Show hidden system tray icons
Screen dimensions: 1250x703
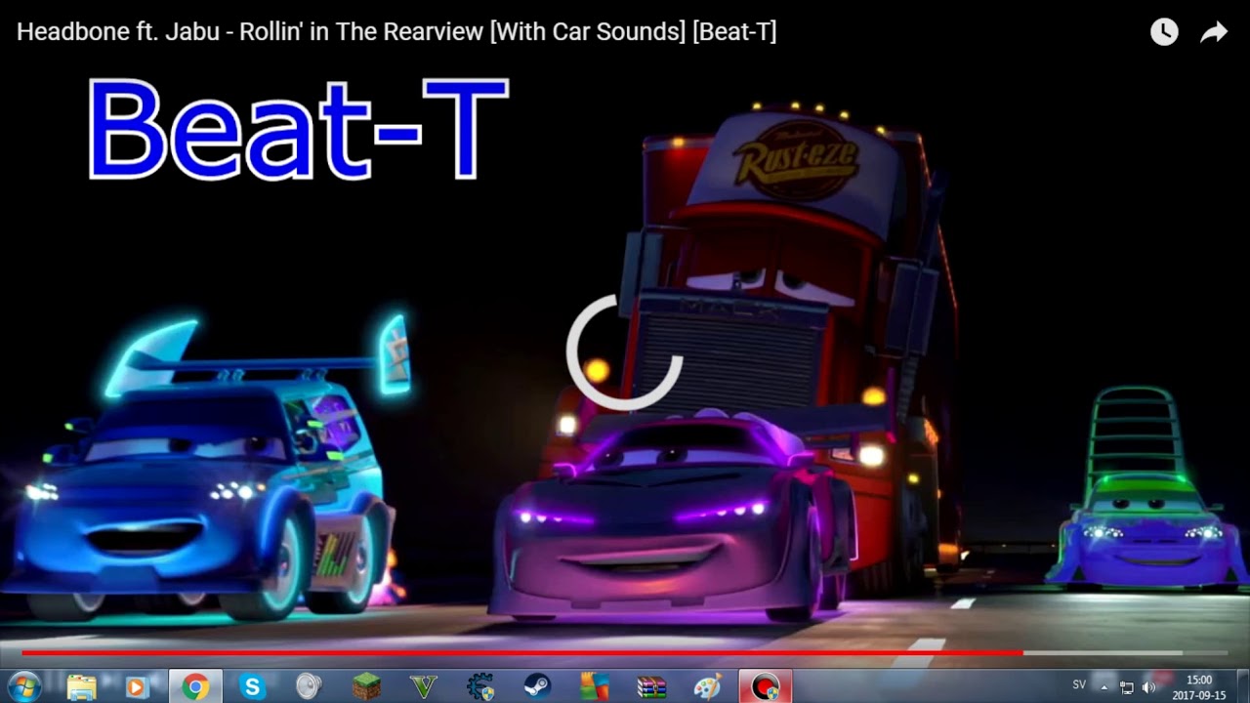(1104, 687)
